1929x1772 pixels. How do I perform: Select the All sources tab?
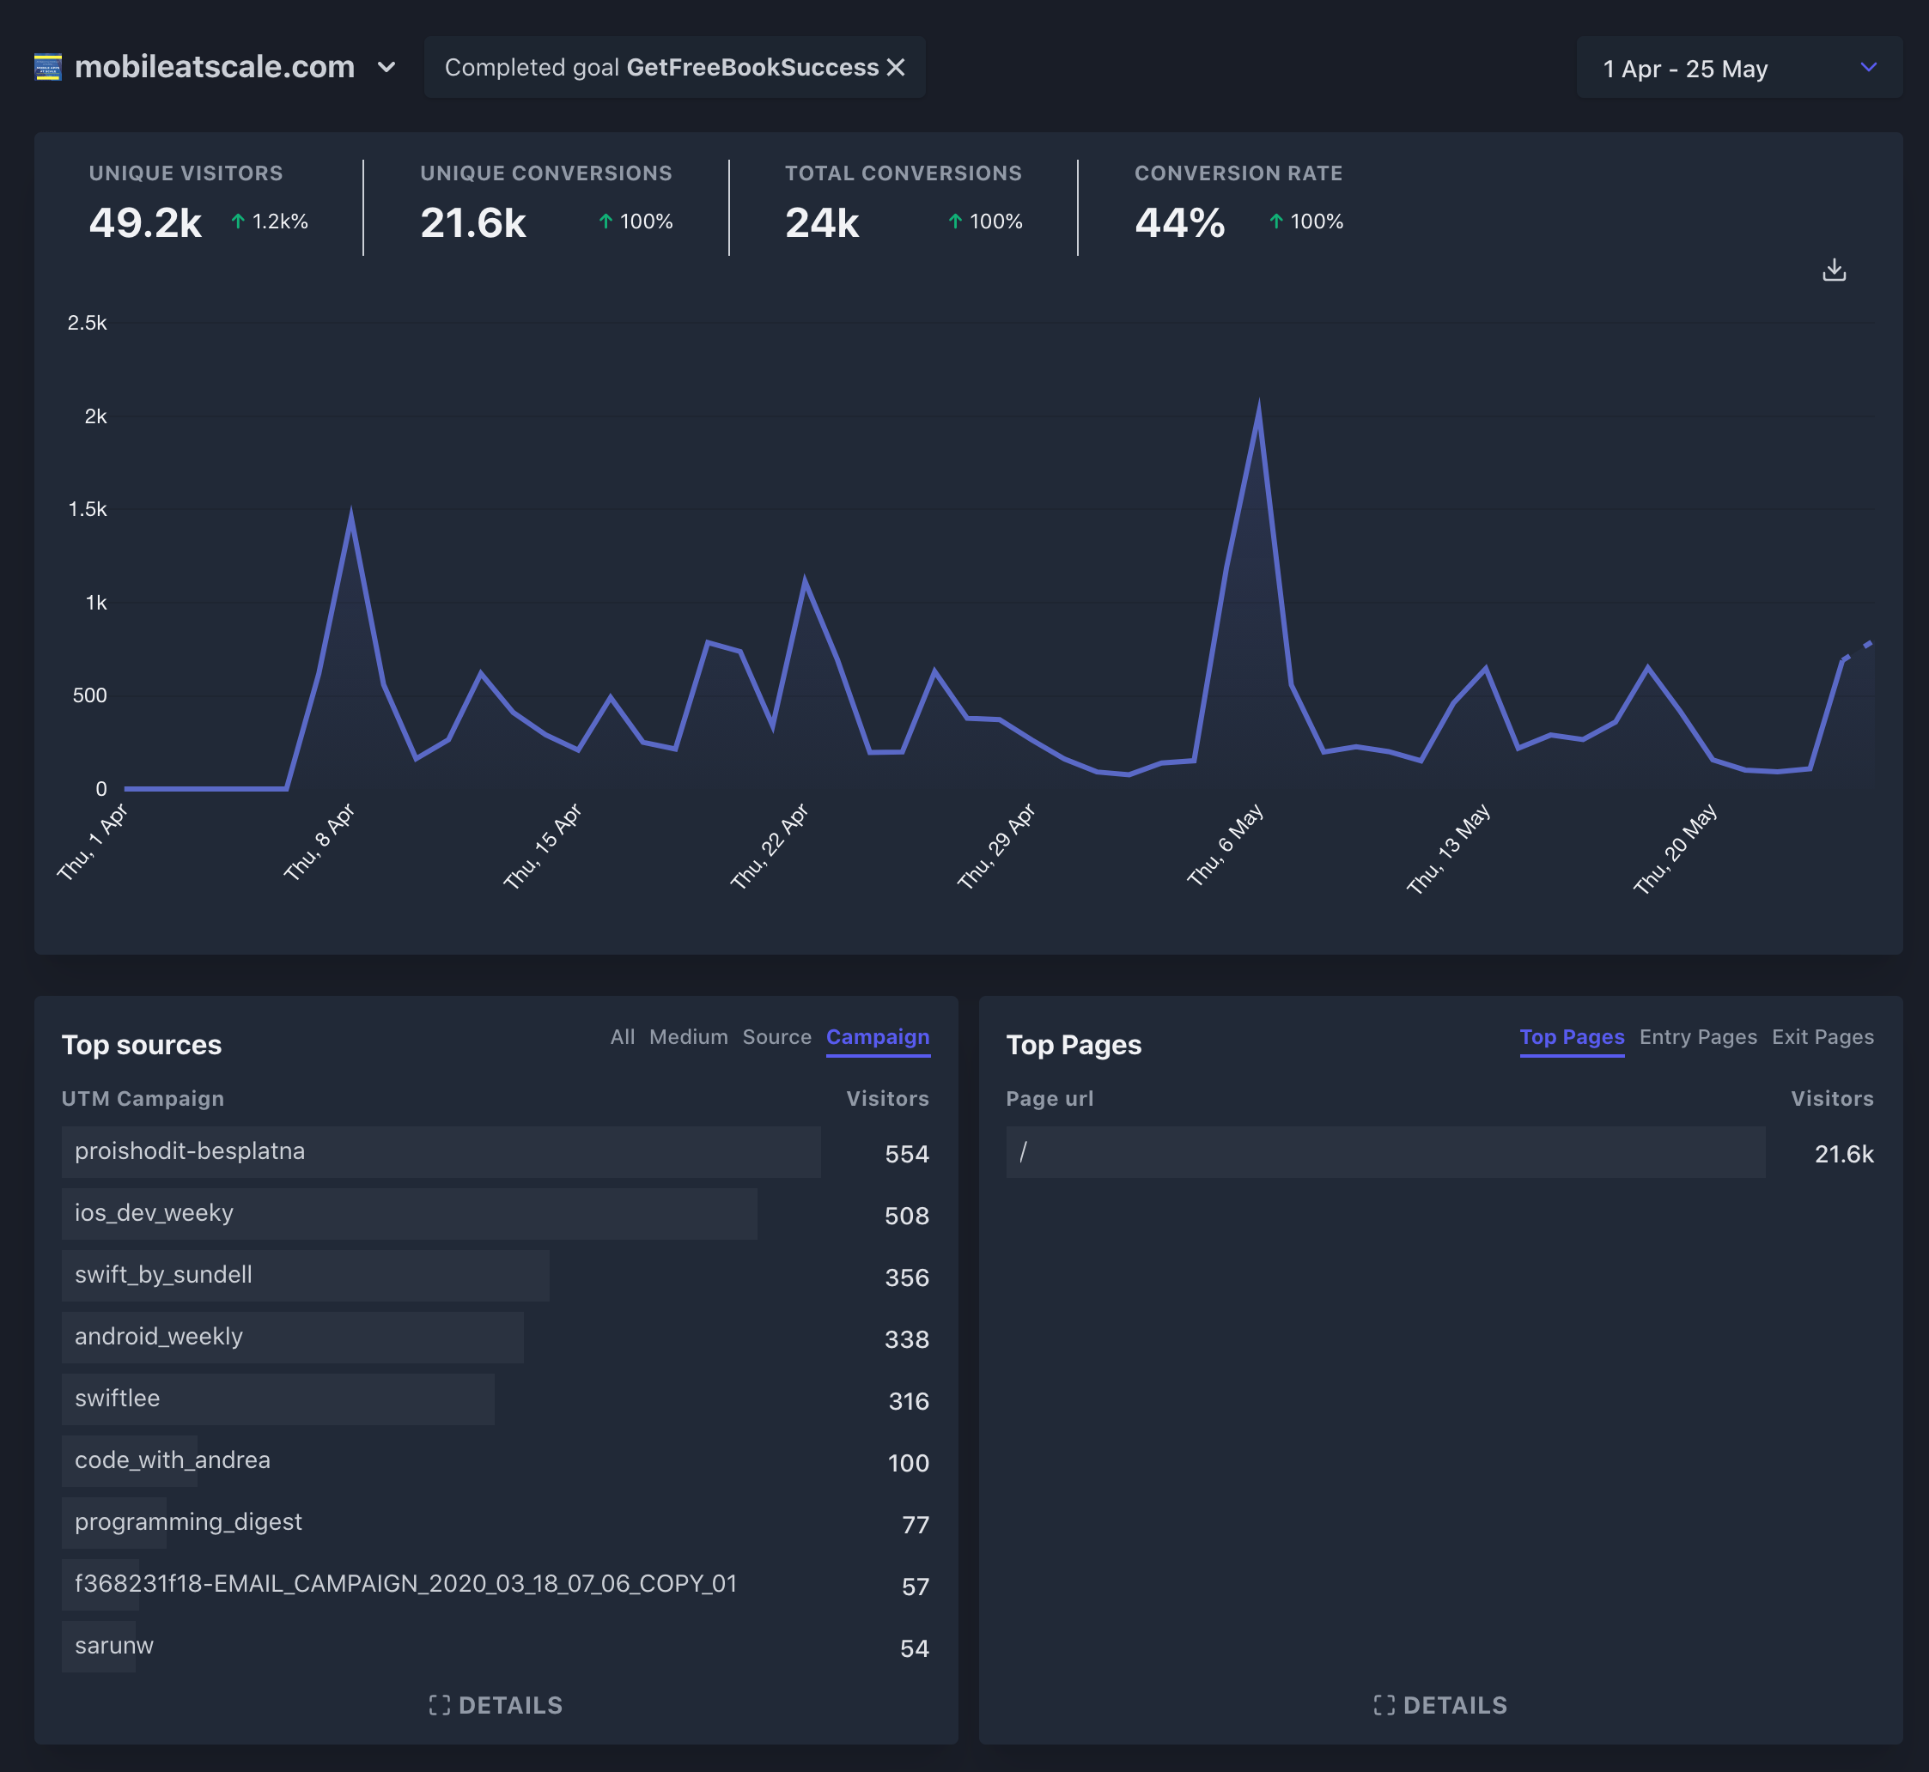click(x=622, y=1036)
